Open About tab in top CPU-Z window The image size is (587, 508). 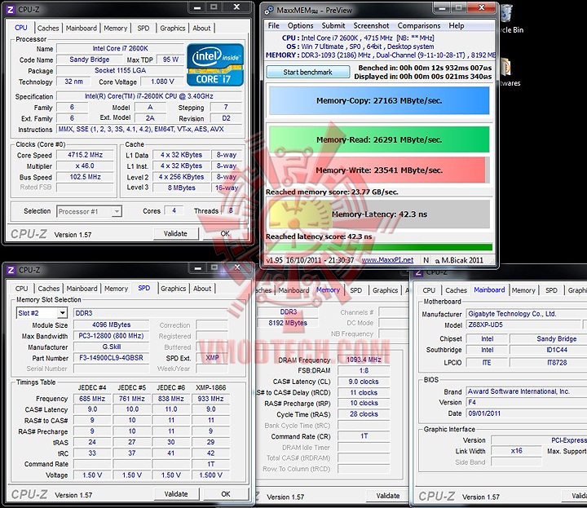coord(201,28)
